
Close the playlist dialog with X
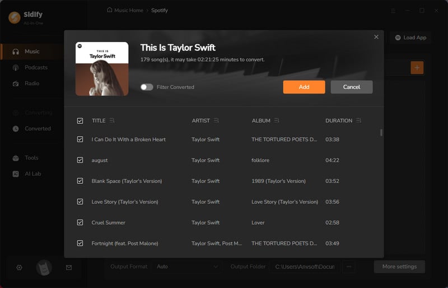pos(376,37)
